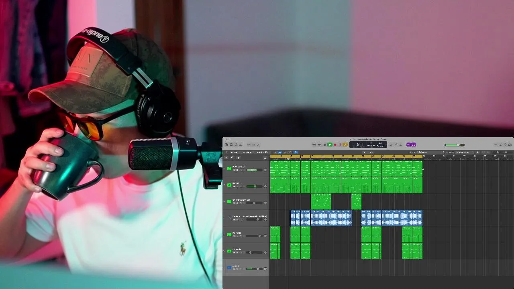Toggle the yellow Cycle mode button

pos(345,144)
